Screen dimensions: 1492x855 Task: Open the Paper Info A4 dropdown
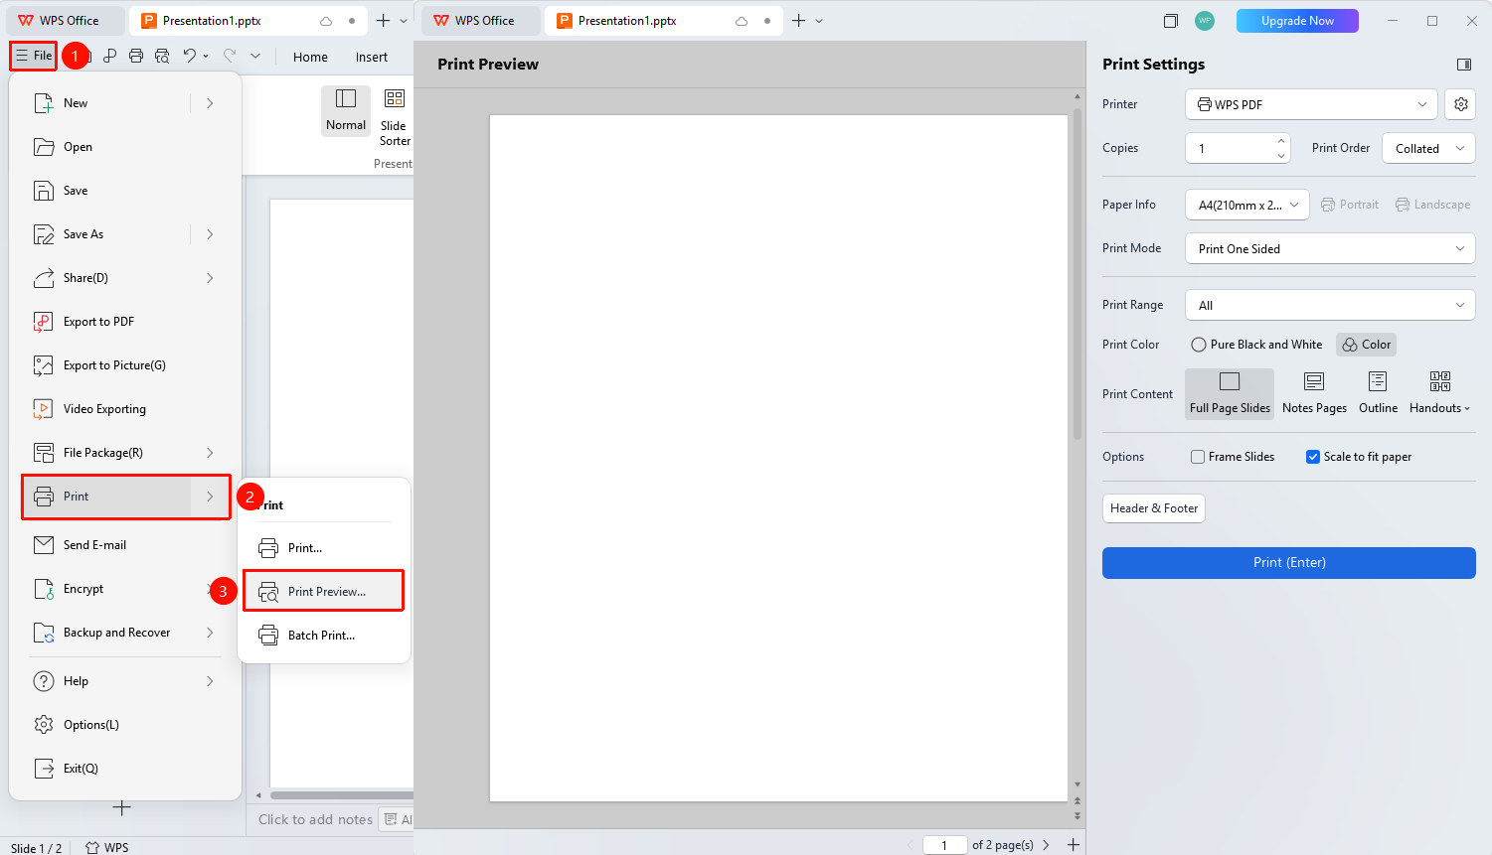point(1246,205)
